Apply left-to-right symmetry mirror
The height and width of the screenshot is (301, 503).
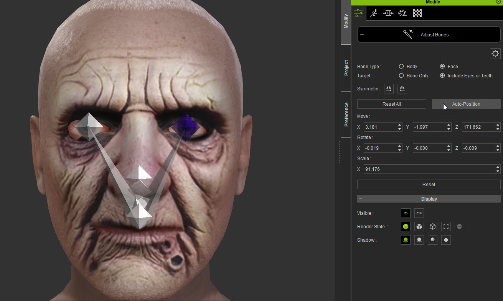389,89
